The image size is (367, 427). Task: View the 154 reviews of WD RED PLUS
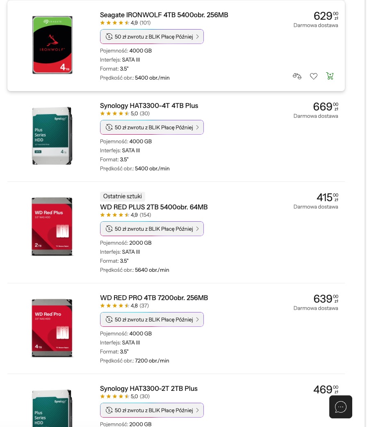click(145, 215)
